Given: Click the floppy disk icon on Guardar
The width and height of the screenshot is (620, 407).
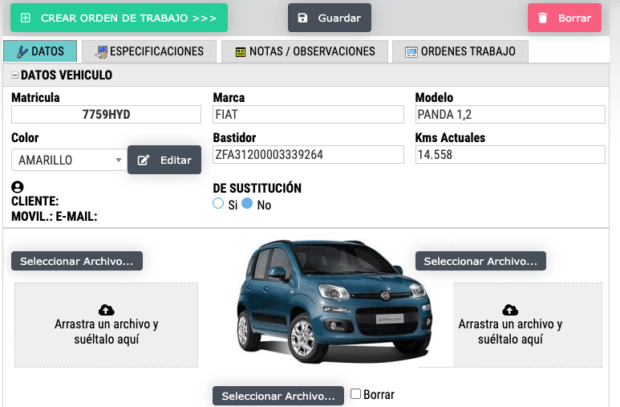Looking at the screenshot, I should click(302, 18).
